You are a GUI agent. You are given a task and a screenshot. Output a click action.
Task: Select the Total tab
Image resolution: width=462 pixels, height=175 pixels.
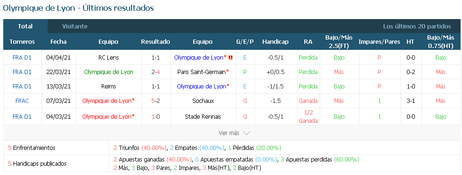click(x=25, y=26)
